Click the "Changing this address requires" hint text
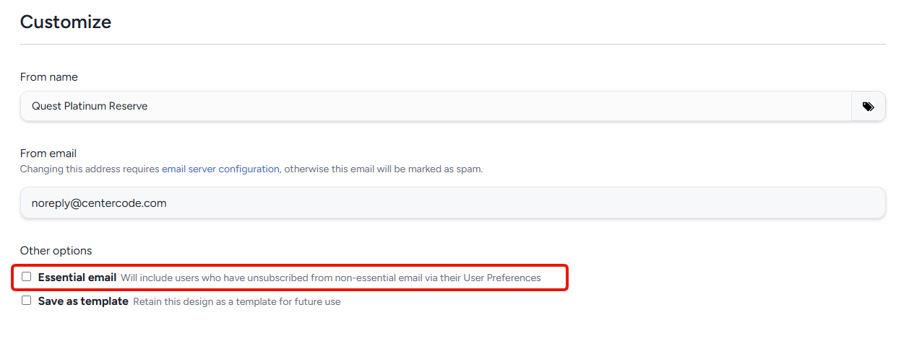Viewport: 922px width, 346px height. click(90, 169)
